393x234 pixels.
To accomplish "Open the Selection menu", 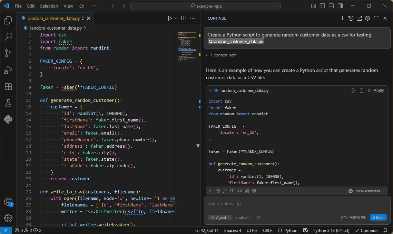I will click(49, 6).
